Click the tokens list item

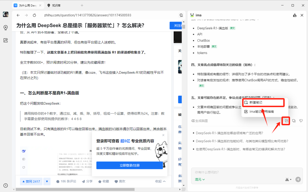[x=202, y=53]
